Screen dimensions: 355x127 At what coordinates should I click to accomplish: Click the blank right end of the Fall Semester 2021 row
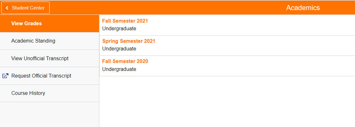[285, 25]
